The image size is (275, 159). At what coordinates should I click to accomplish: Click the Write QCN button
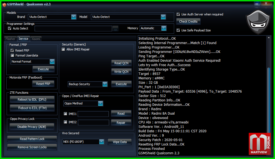tap(121, 72)
